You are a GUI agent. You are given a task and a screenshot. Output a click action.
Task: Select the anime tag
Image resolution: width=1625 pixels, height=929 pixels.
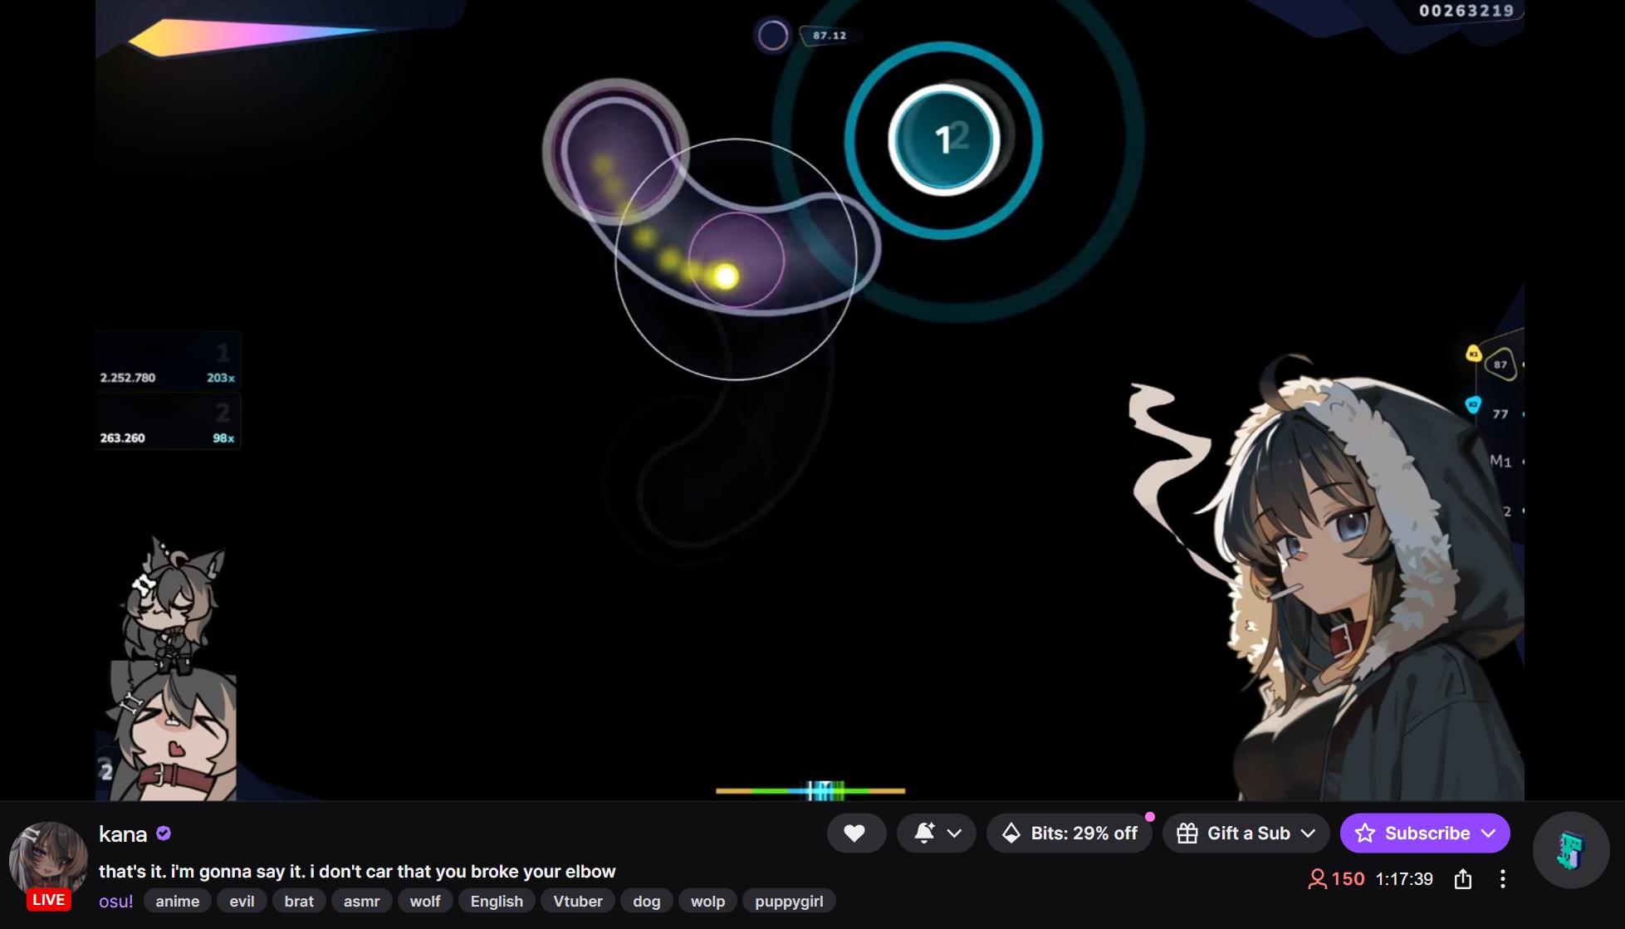click(178, 902)
